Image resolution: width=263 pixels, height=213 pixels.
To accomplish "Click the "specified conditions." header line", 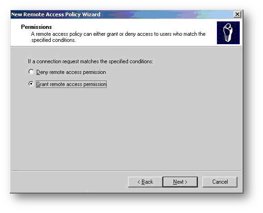I will [54, 40].
